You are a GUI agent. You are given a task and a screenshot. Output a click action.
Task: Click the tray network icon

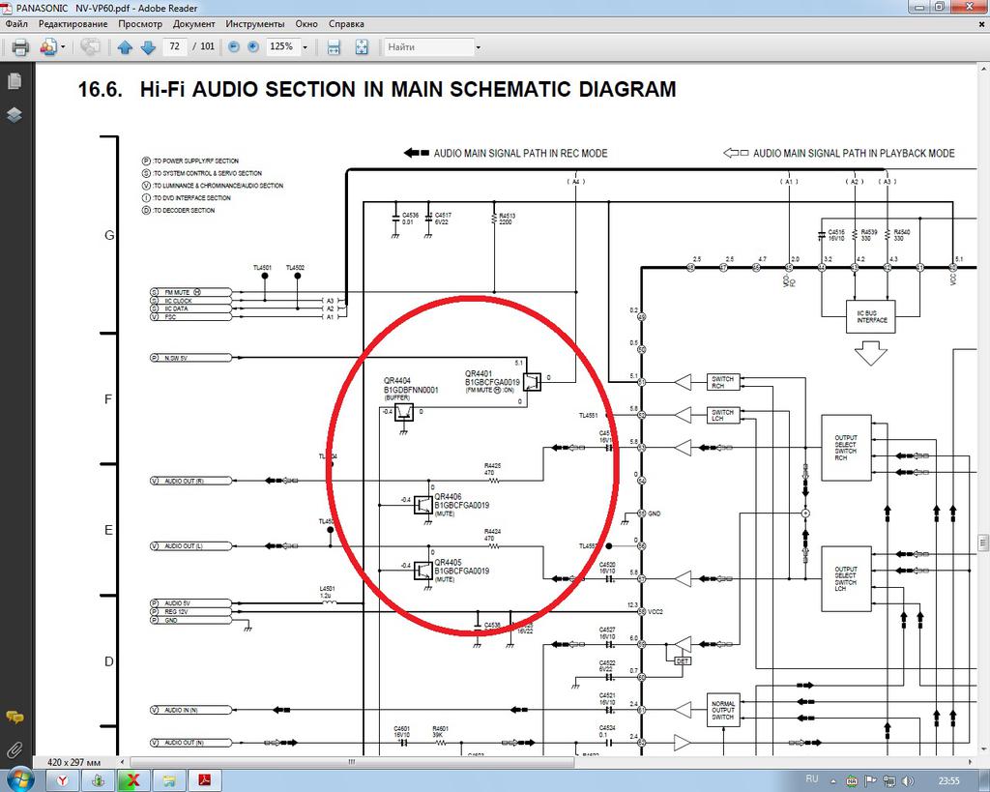tap(889, 780)
